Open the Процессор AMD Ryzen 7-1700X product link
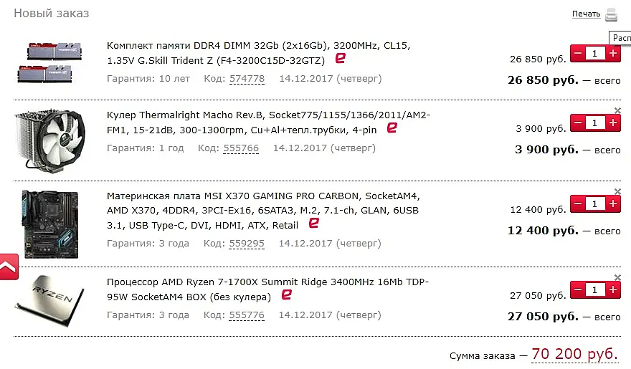 pos(267,289)
